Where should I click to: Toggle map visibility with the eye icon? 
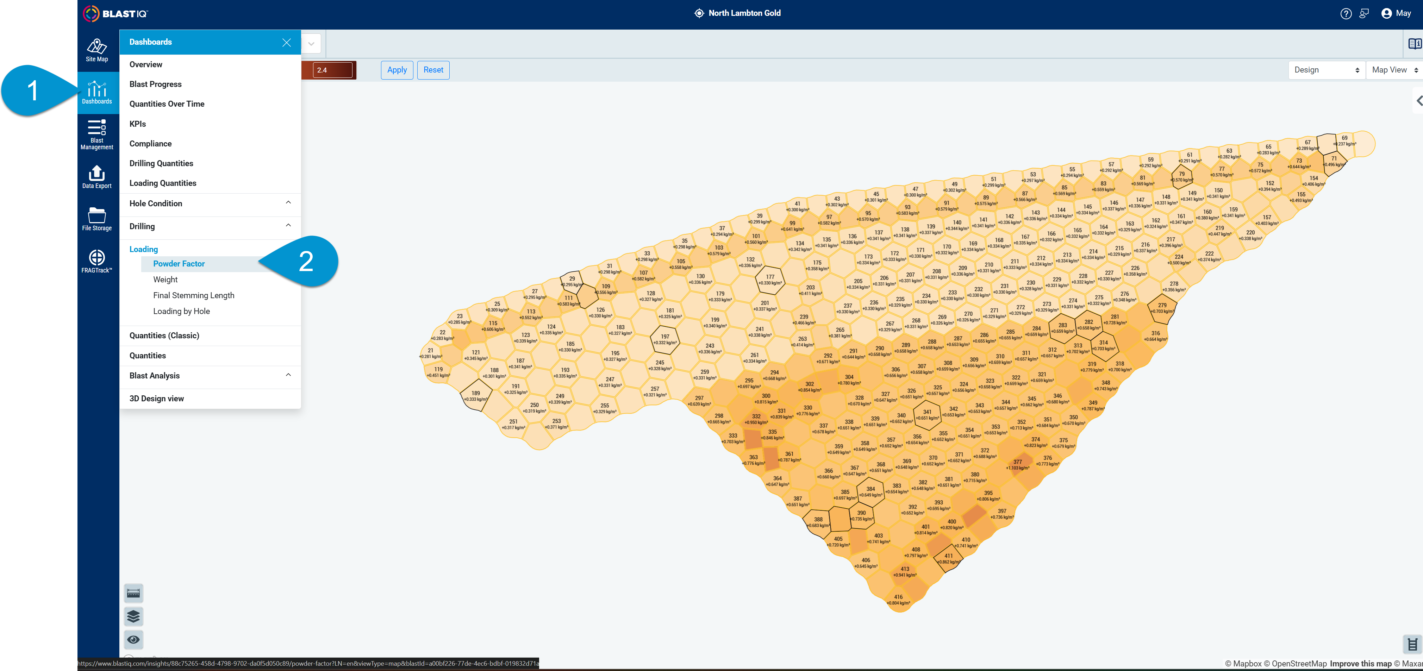click(133, 640)
